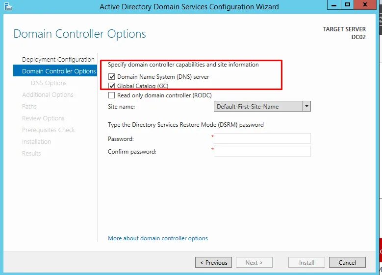This screenshot has height=275, width=382.
Task: Toggle Global Catalog (GC) checkbox
Action: [x=111, y=86]
